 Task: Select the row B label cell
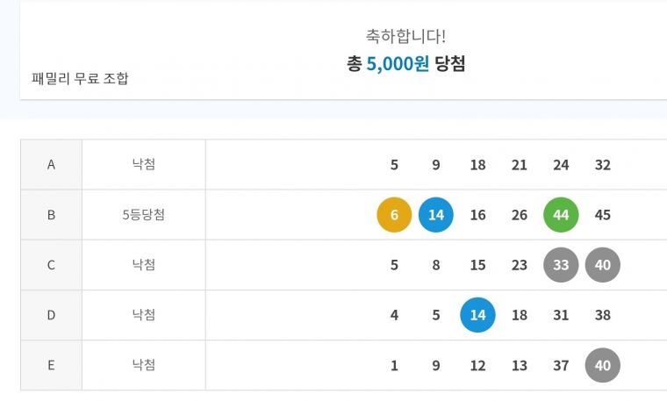[51, 215]
